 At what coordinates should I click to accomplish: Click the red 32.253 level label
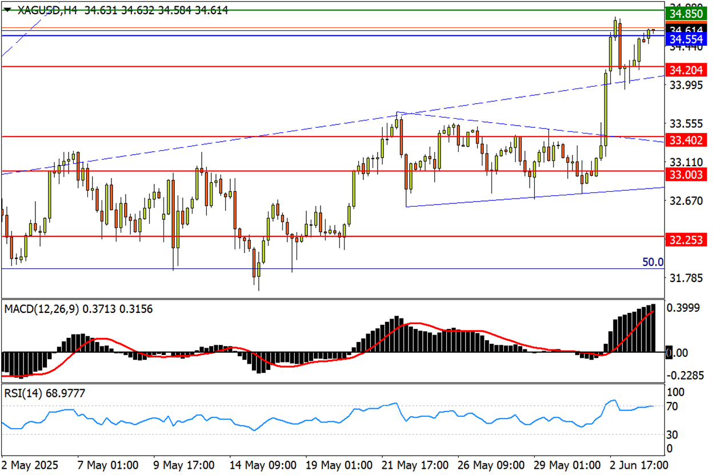tap(686, 239)
